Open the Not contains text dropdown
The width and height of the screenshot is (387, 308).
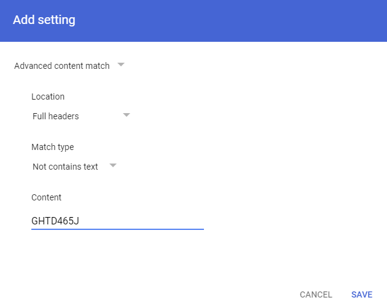pos(74,167)
